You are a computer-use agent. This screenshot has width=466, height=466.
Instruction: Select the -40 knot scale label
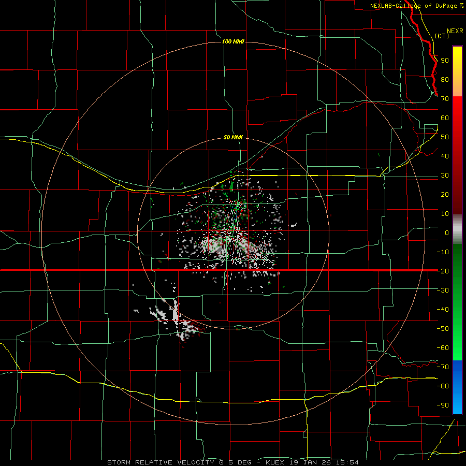443,310
